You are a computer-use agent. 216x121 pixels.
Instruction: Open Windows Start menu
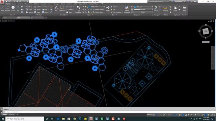[x=3, y=119]
